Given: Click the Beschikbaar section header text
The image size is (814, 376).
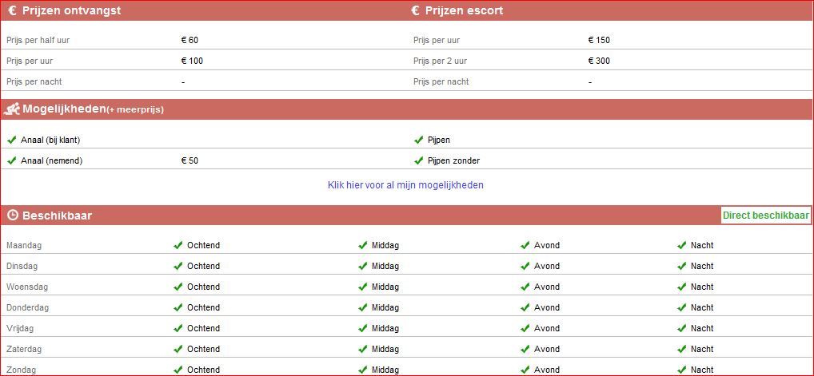Looking at the screenshot, I should pyautogui.click(x=57, y=216).
